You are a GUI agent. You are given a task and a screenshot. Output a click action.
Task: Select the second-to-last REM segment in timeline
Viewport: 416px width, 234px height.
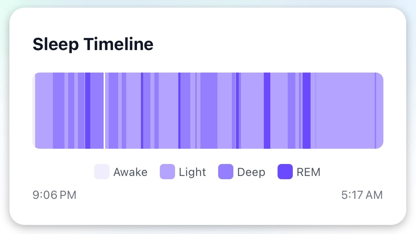[267, 111]
